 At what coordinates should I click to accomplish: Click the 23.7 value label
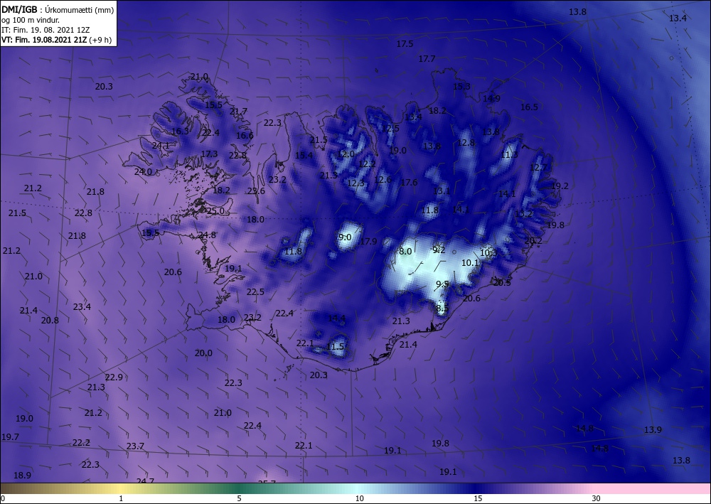pos(135,446)
